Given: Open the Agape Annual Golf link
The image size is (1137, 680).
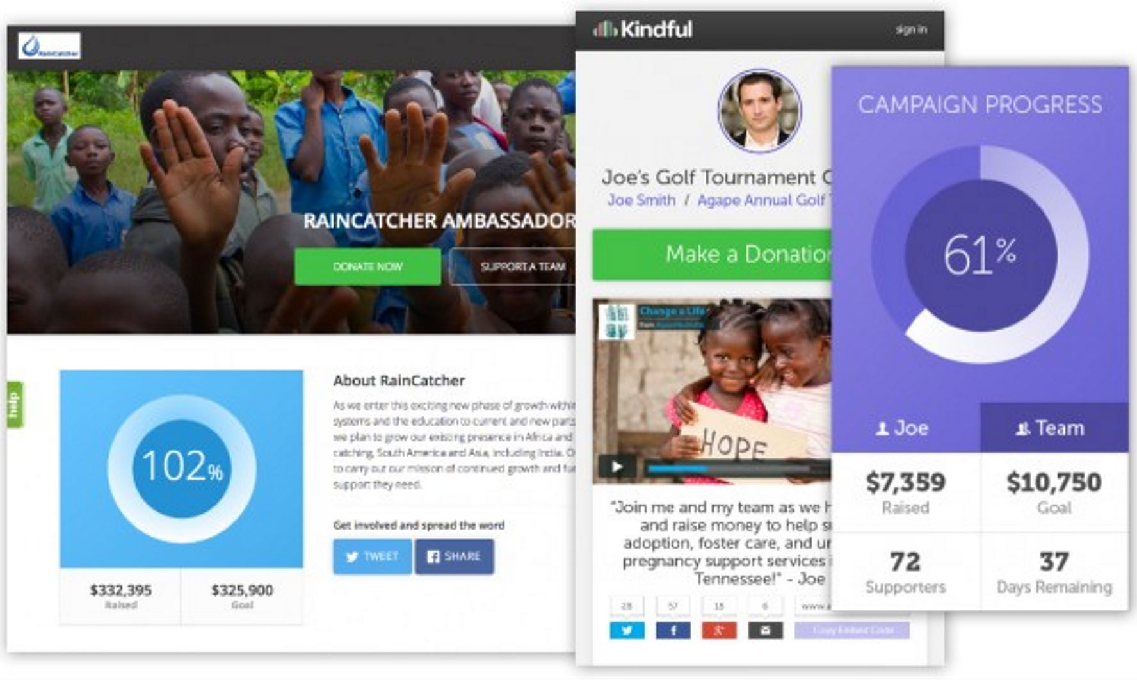Looking at the screenshot, I should point(764,200).
